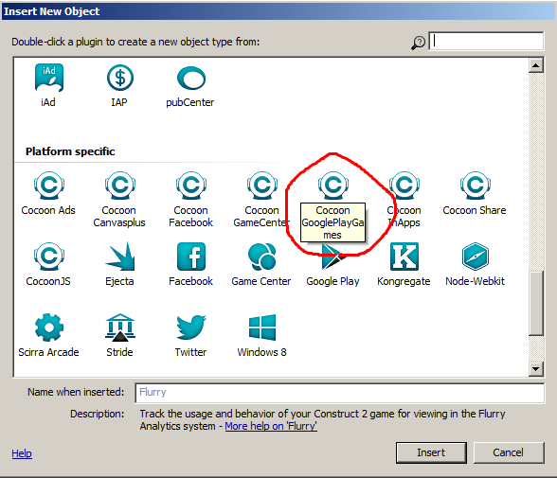
Task: Select the iAd plugin icon
Action: [x=49, y=78]
